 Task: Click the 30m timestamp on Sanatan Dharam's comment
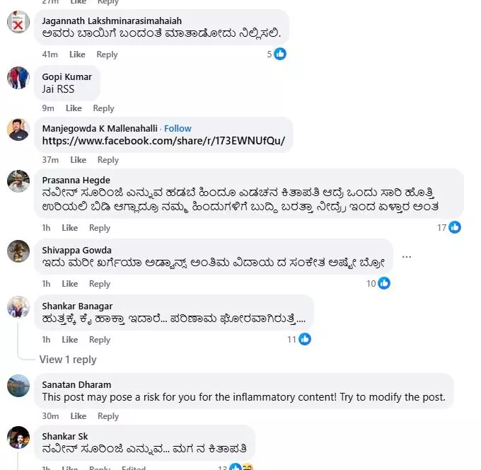tap(50, 416)
